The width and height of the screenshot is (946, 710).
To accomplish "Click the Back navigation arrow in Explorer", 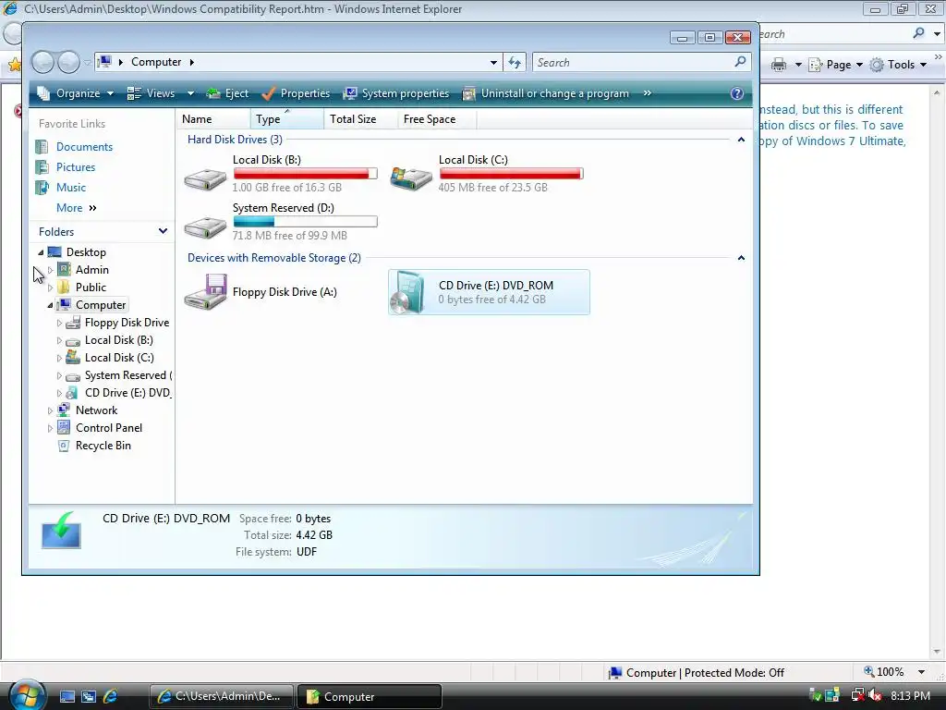I will (x=42, y=62).
